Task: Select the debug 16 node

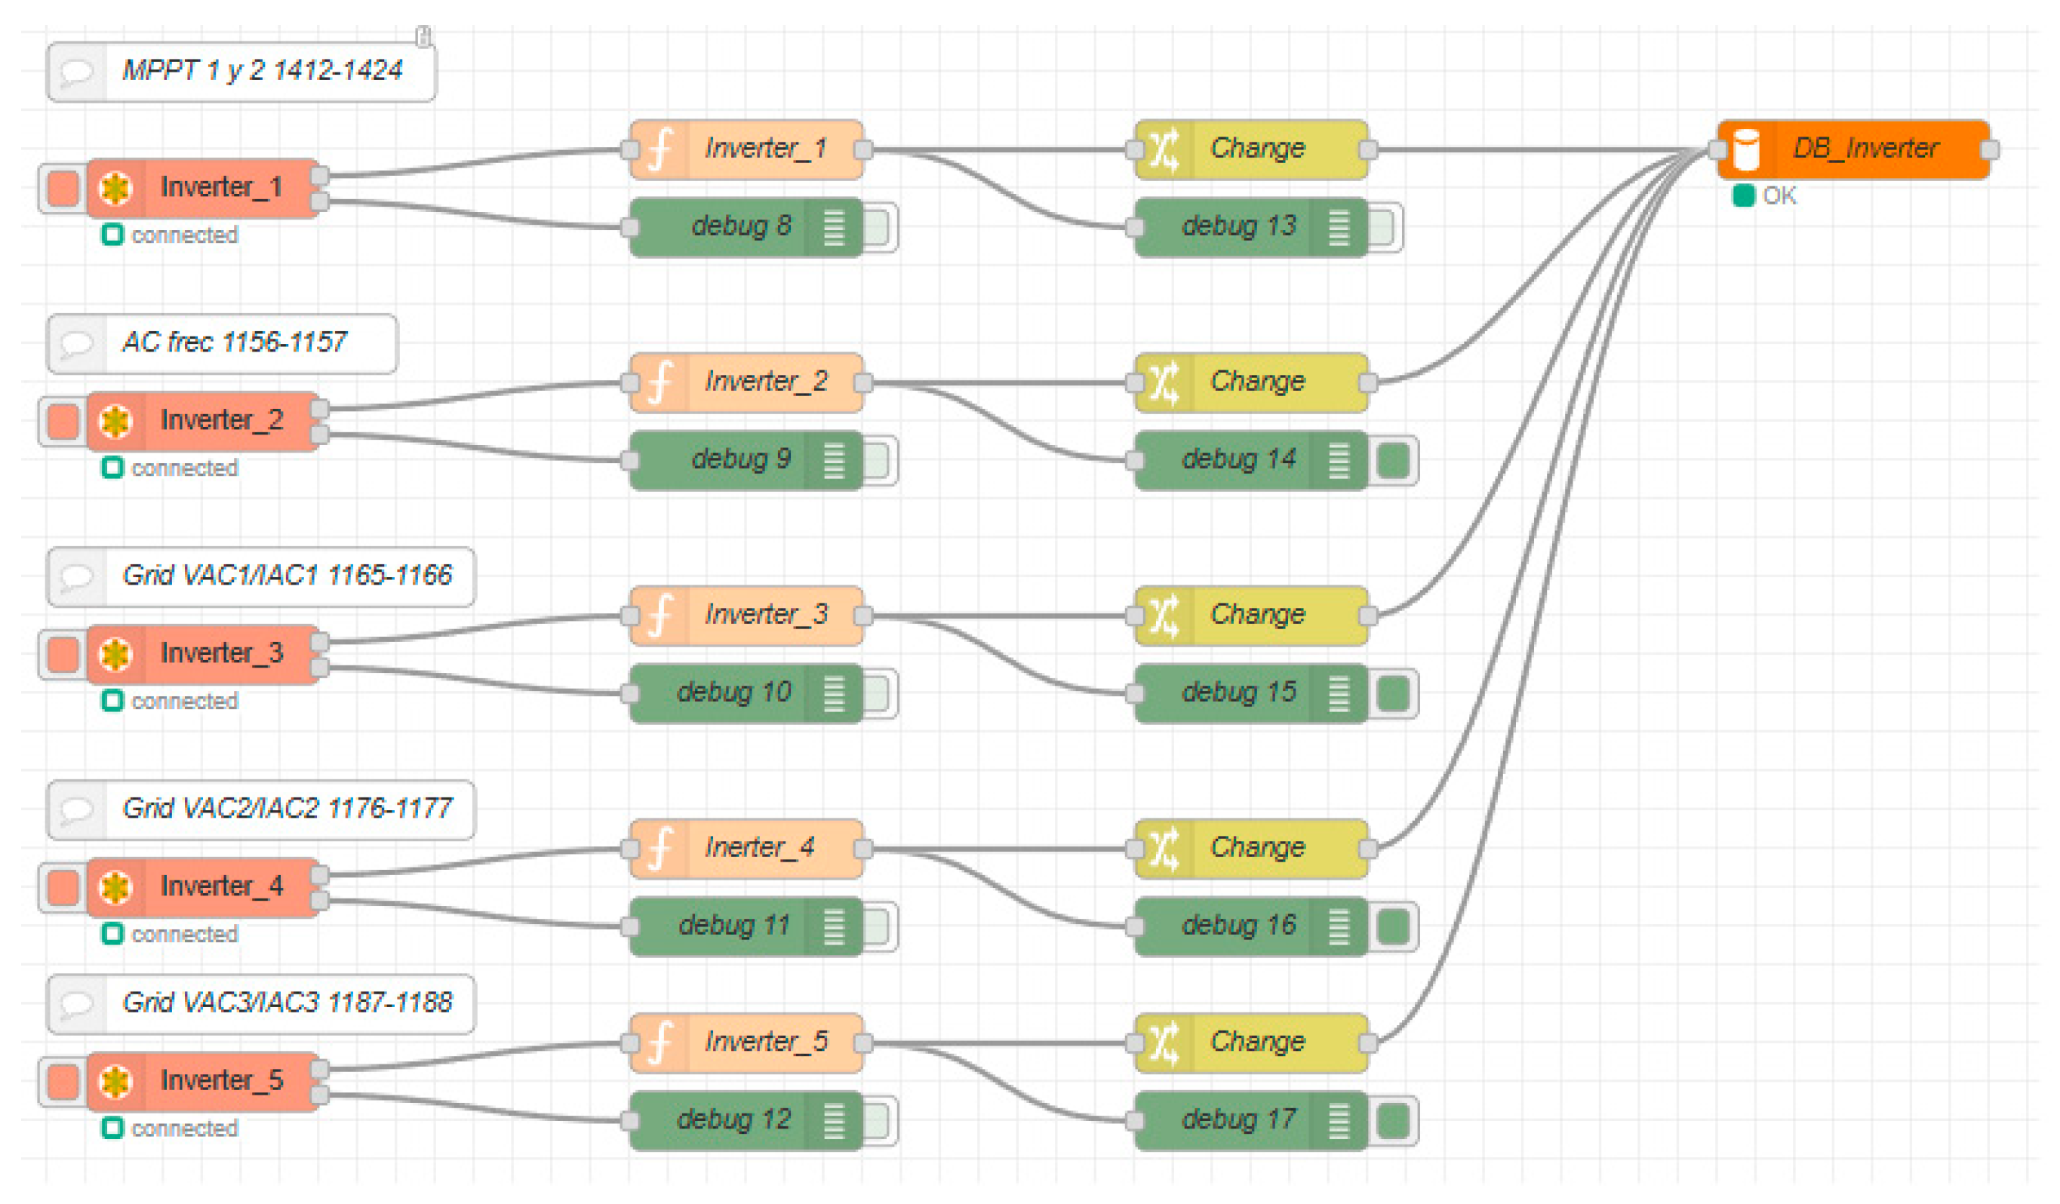Action: pos(1252,927)
